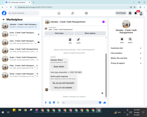Open the Israel conversation in list

point(21,34)
